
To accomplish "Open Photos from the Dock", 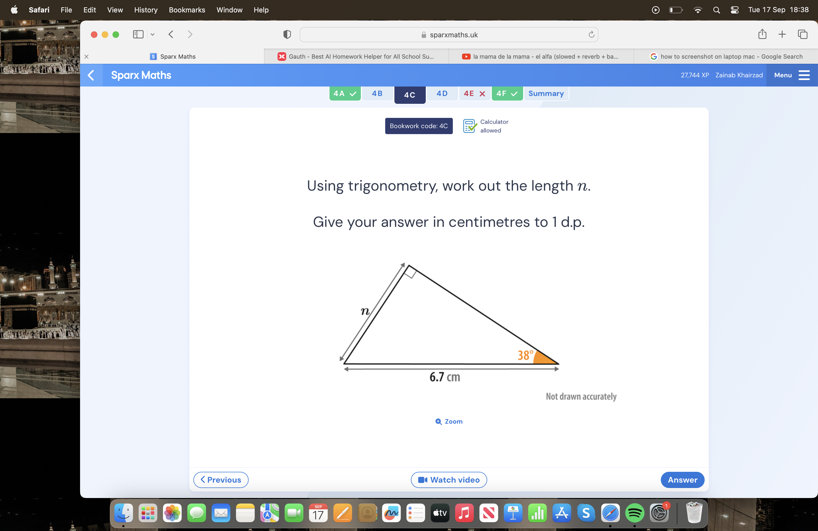I will (x=172, y=513).
